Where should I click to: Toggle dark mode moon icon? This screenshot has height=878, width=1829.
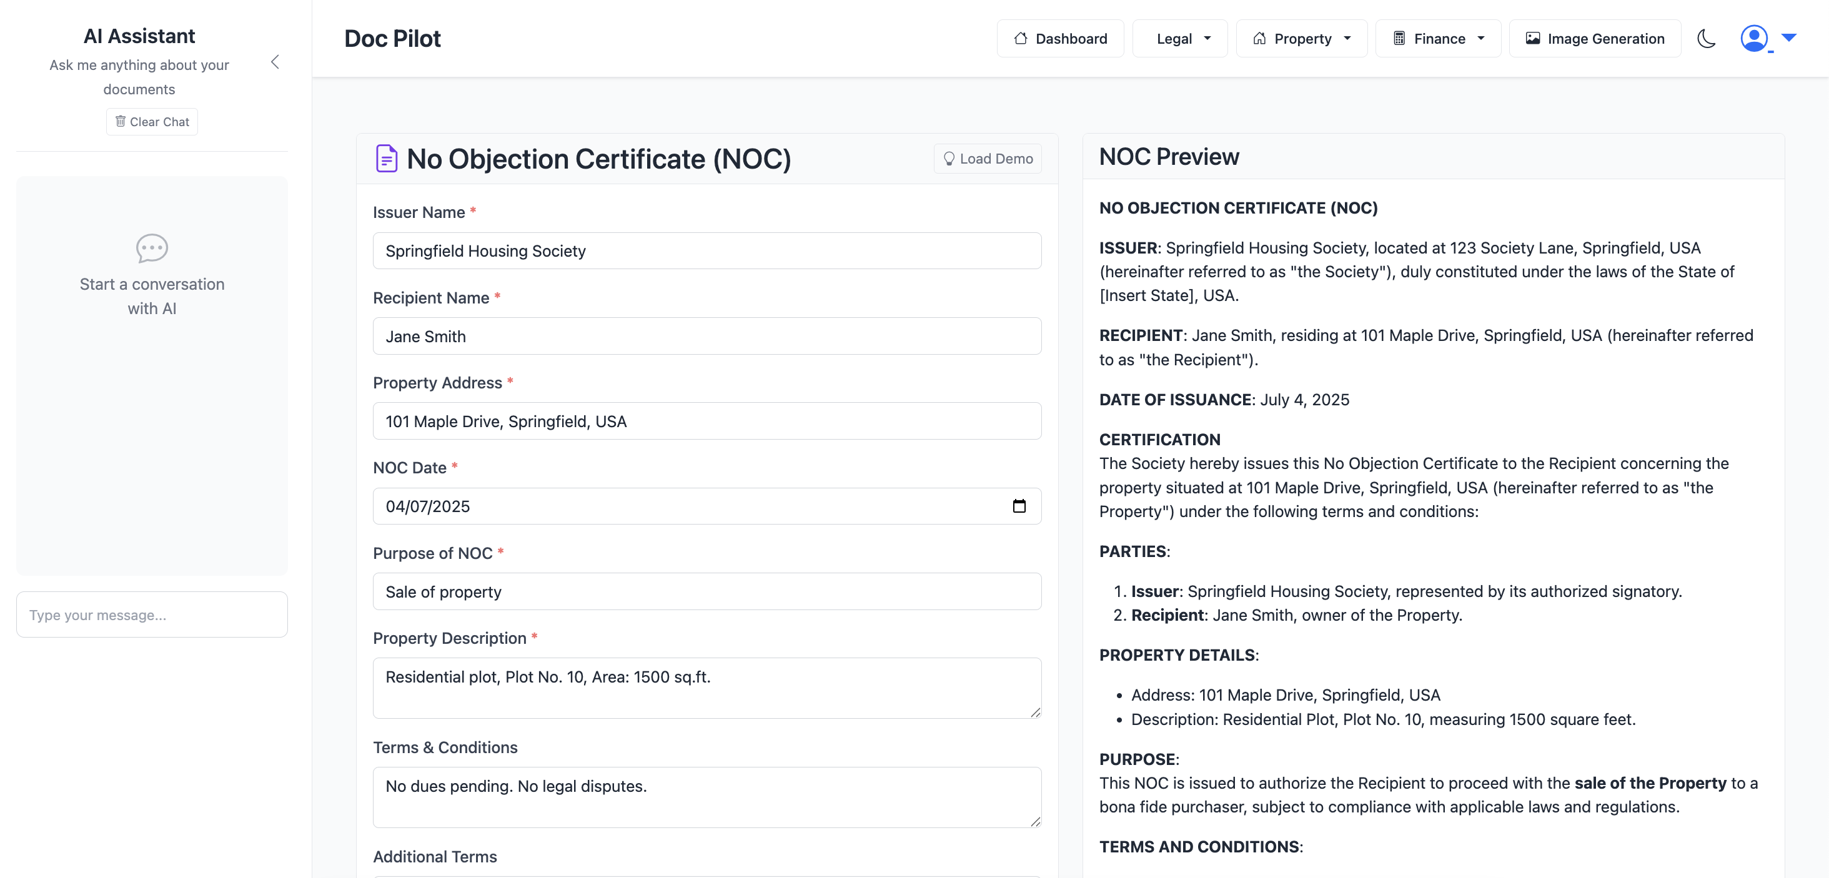[x=1706, y=38]
